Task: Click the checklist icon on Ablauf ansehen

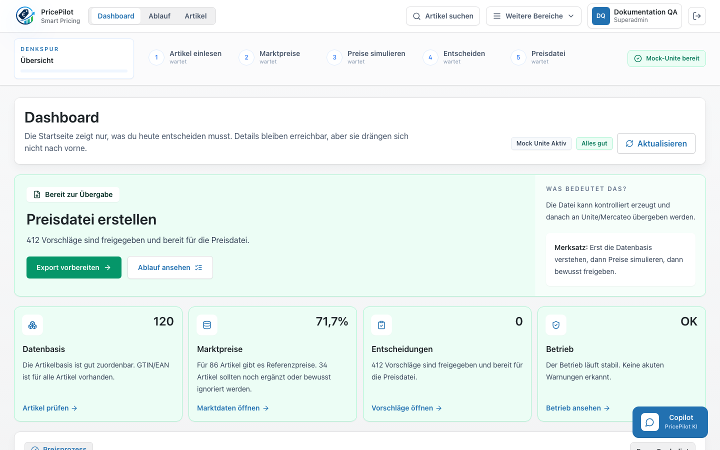Action: (198, 267)
